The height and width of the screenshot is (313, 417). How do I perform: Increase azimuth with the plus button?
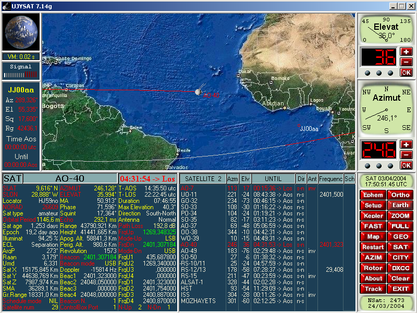(x=406, y=145)
